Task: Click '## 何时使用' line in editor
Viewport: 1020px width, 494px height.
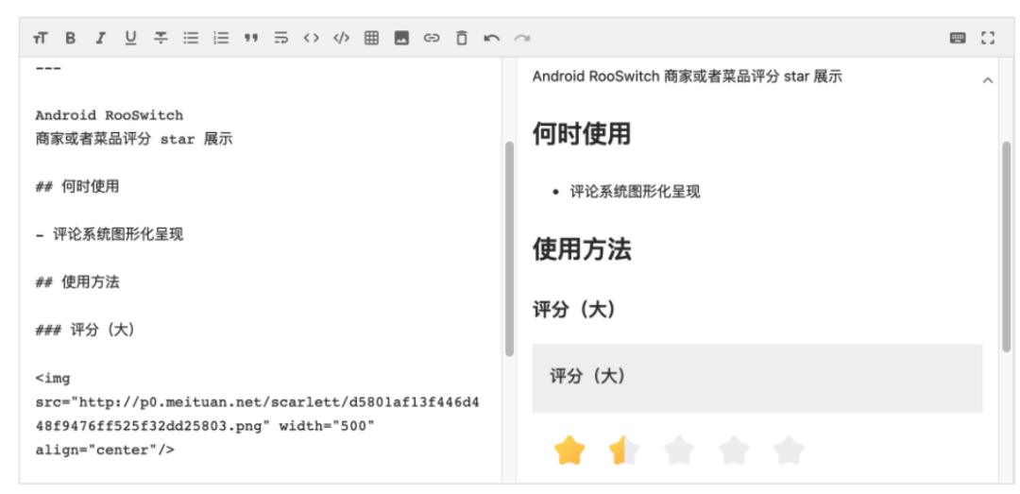Action: point(77,187)
